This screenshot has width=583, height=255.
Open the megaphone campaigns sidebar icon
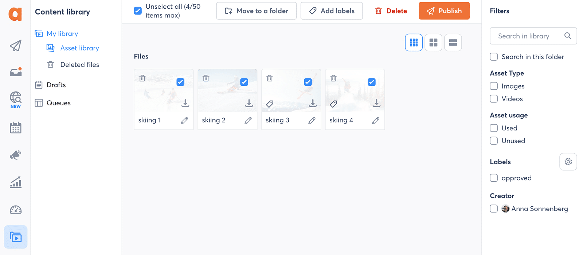click(15, 155)
